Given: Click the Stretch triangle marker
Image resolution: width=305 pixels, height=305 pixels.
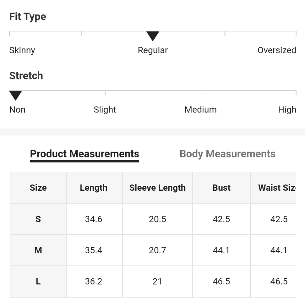Looking at the screenshot, I should tap(15, 95).
